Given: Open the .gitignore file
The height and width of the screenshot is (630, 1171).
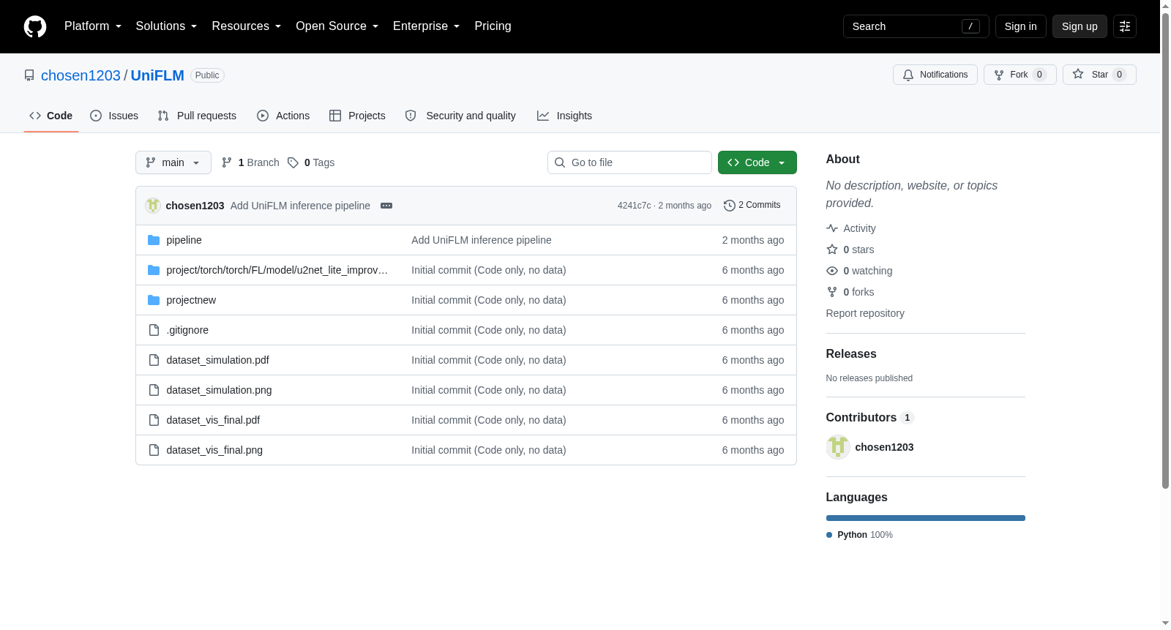Looking at the screenshot, I should pos(187,330).
